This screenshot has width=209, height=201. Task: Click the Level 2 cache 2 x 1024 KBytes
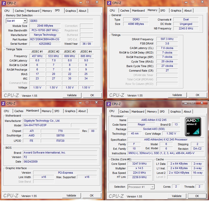pyautogui.click(x=179, y=173)
